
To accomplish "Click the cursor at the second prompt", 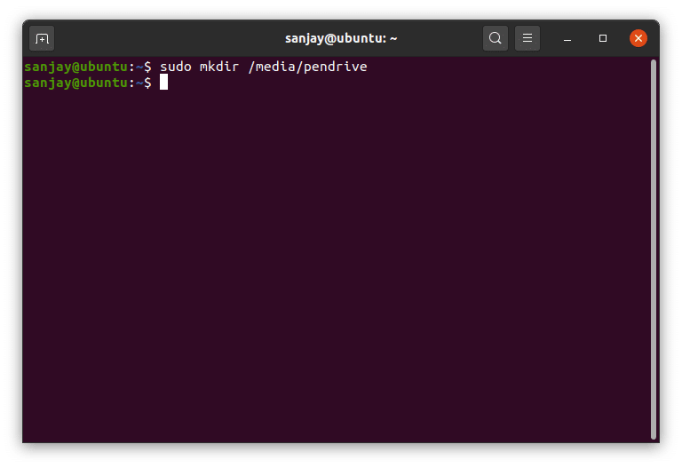I will pos(163,82).
